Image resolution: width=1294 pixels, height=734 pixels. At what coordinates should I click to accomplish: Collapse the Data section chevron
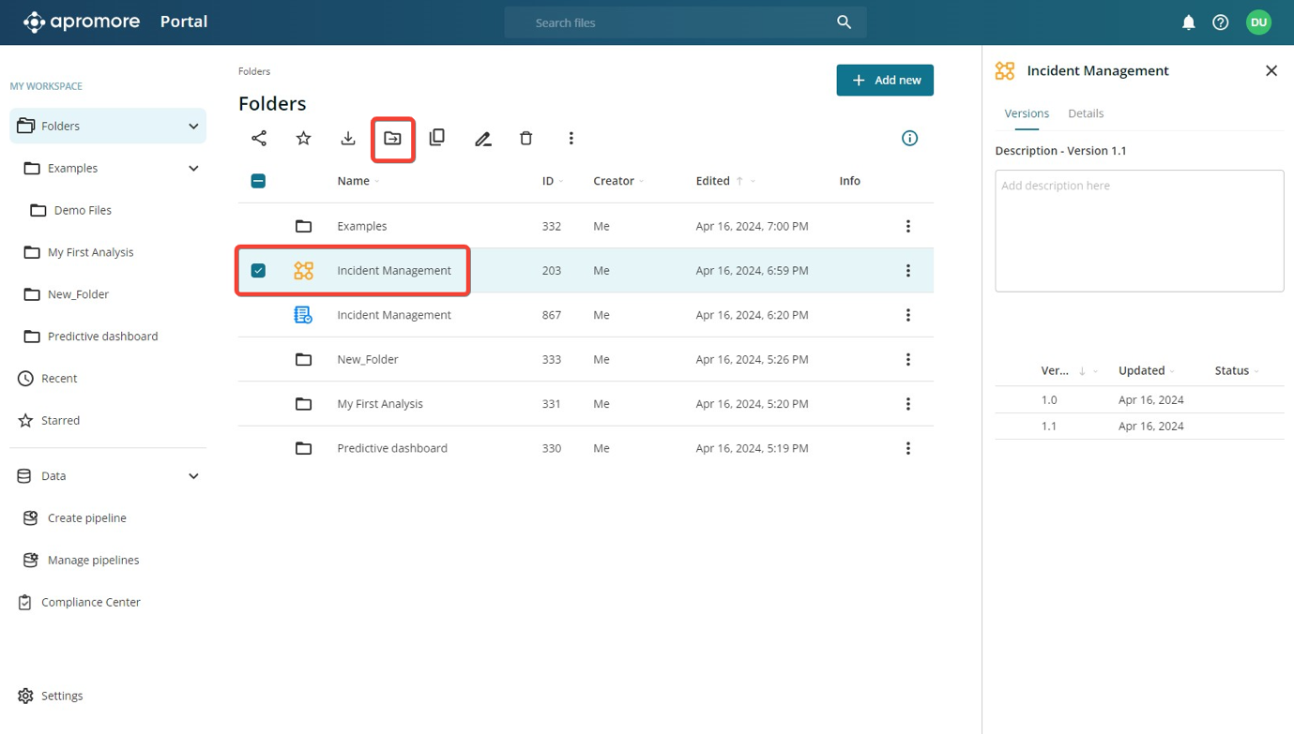pyautogui.click(x=193, y=476)
